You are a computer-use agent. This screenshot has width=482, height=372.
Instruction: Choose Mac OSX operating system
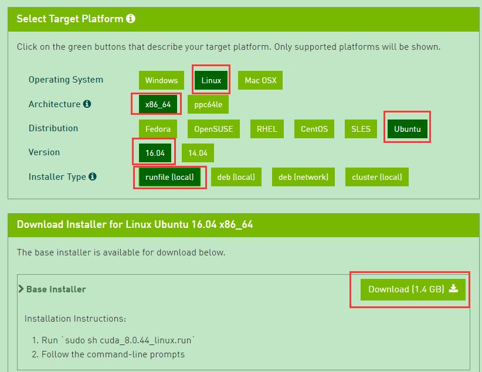pos(260,80)
